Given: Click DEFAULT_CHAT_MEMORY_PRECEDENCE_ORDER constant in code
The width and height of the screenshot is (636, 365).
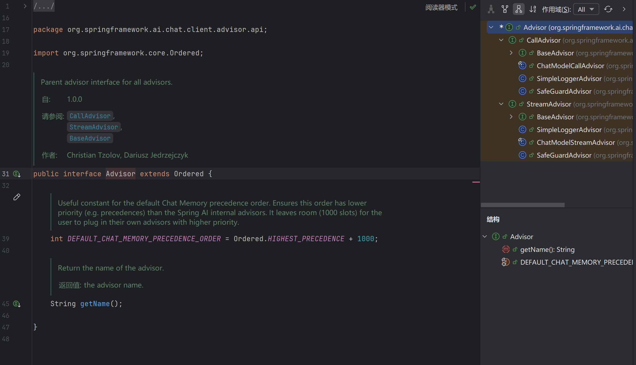Looking at the screenshot, I should pyautogui.click(x=144, y=239).
